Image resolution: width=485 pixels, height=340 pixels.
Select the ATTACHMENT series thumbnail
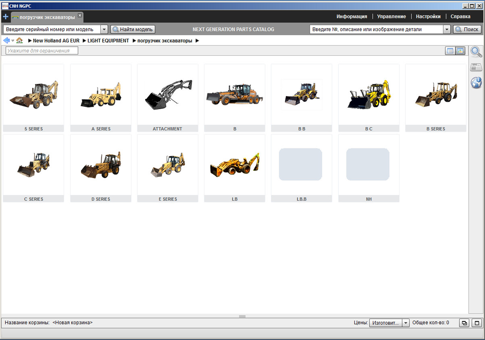[x=168, y=97]
